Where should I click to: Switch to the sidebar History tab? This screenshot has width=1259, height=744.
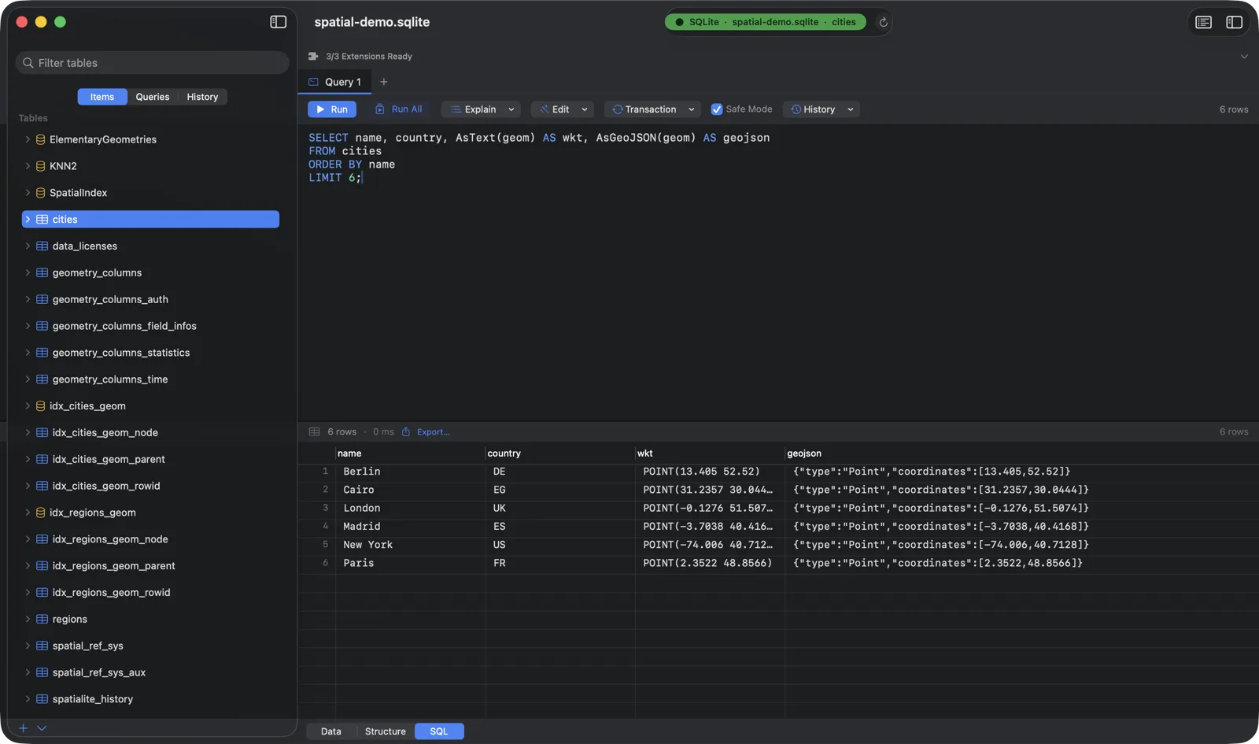click(x=202, y=97)
